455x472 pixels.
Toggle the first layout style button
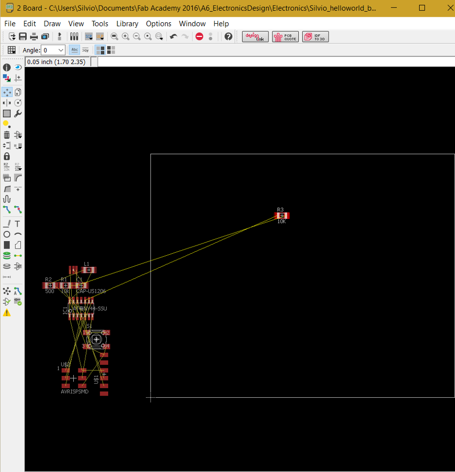coord(100,50)
